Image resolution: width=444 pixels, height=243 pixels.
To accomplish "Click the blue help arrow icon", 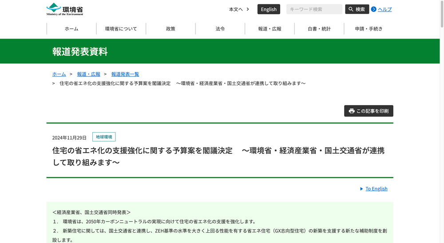I will [374, 9].
